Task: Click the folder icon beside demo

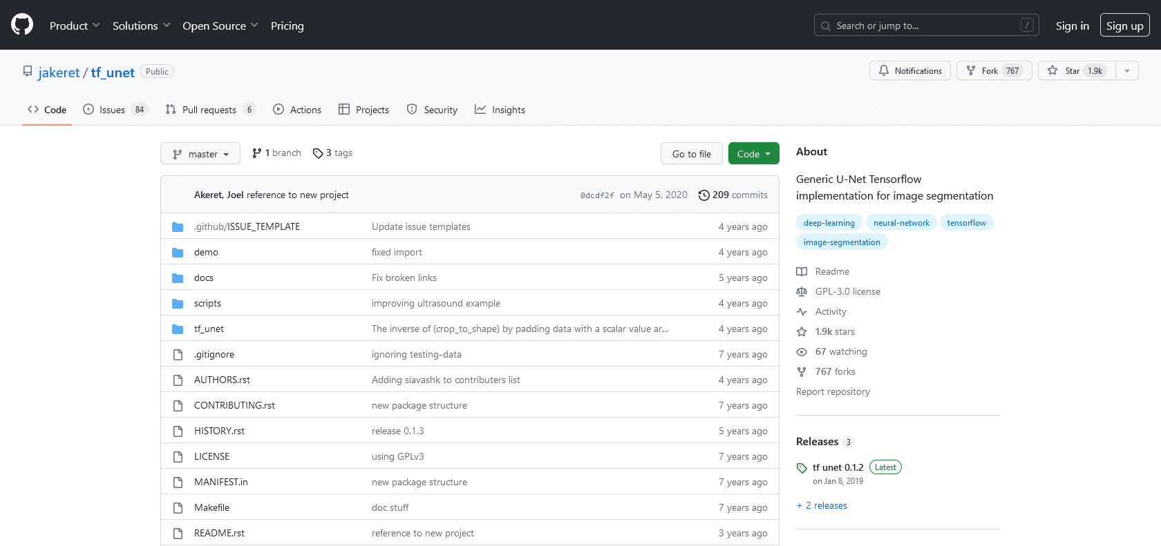Action: point(178,253)
